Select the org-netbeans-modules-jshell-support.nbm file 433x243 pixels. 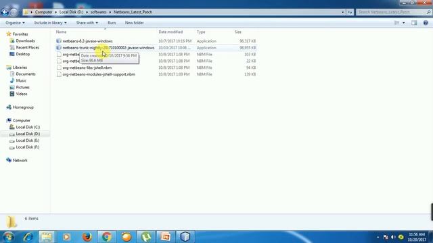pos(99,74)
